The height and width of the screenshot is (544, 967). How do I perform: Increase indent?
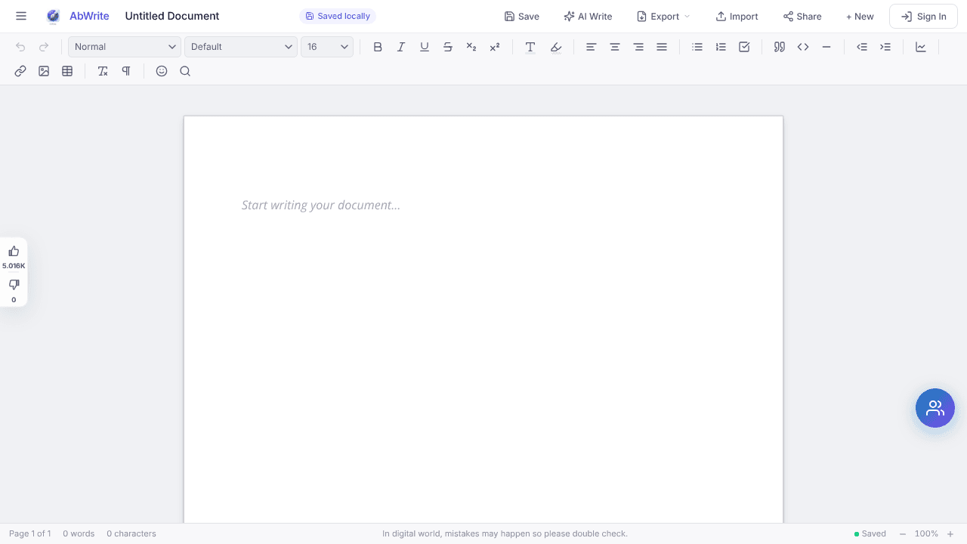point(885,47)
